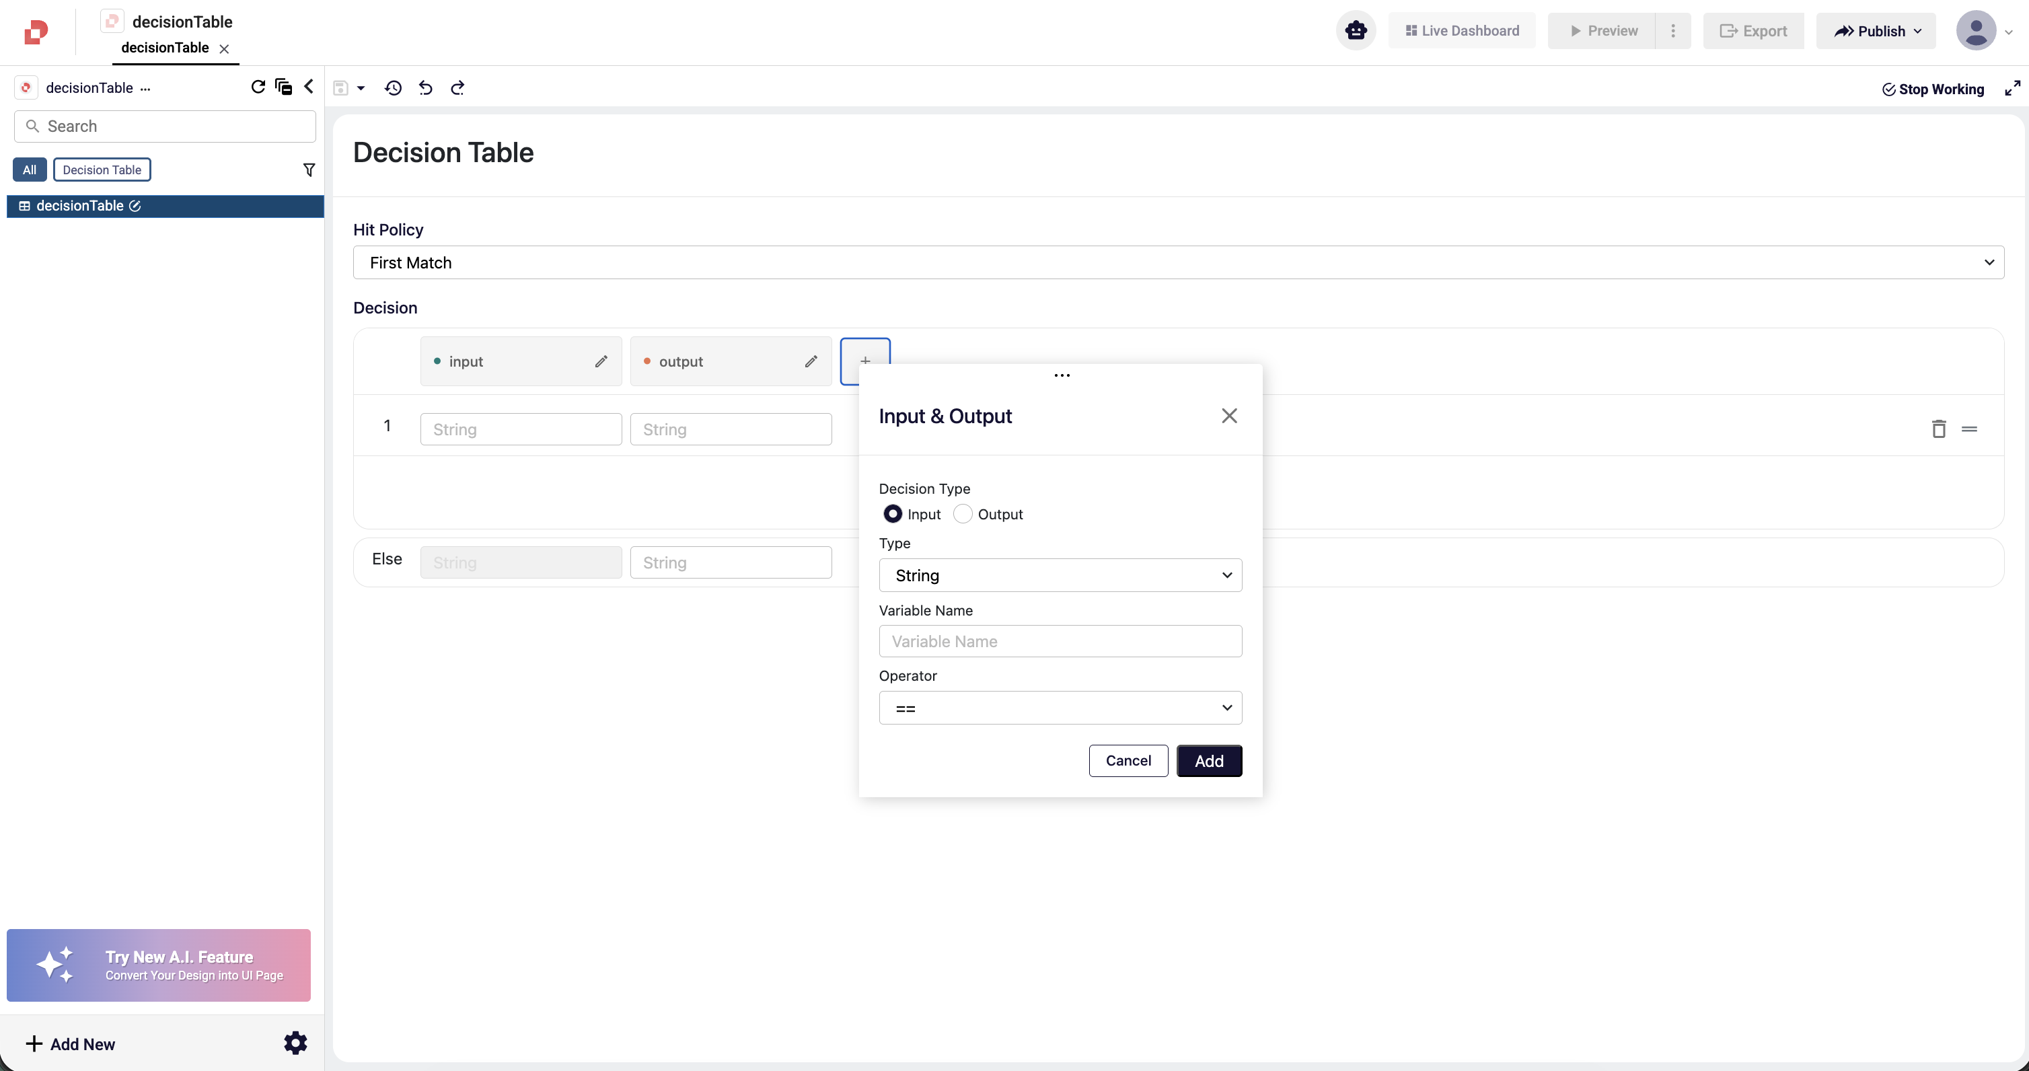
Task: Select the All filter tab
Action: [x=29, y=170]
